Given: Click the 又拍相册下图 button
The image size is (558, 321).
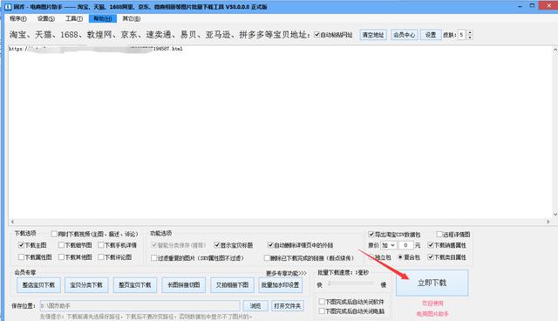Looking at the screenshot, I should point(232,285).
